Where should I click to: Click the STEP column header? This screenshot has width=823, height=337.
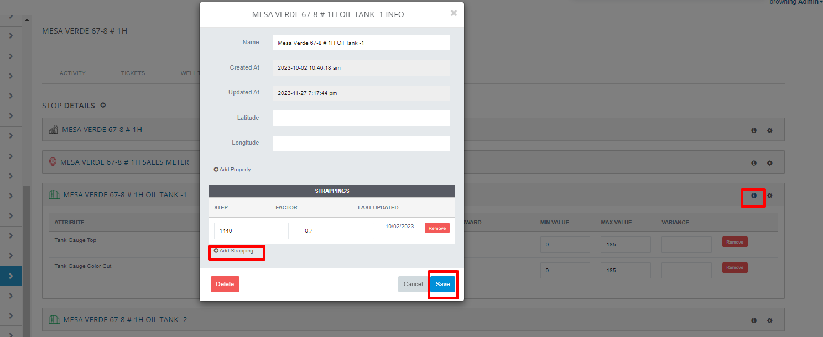point(221,208)
